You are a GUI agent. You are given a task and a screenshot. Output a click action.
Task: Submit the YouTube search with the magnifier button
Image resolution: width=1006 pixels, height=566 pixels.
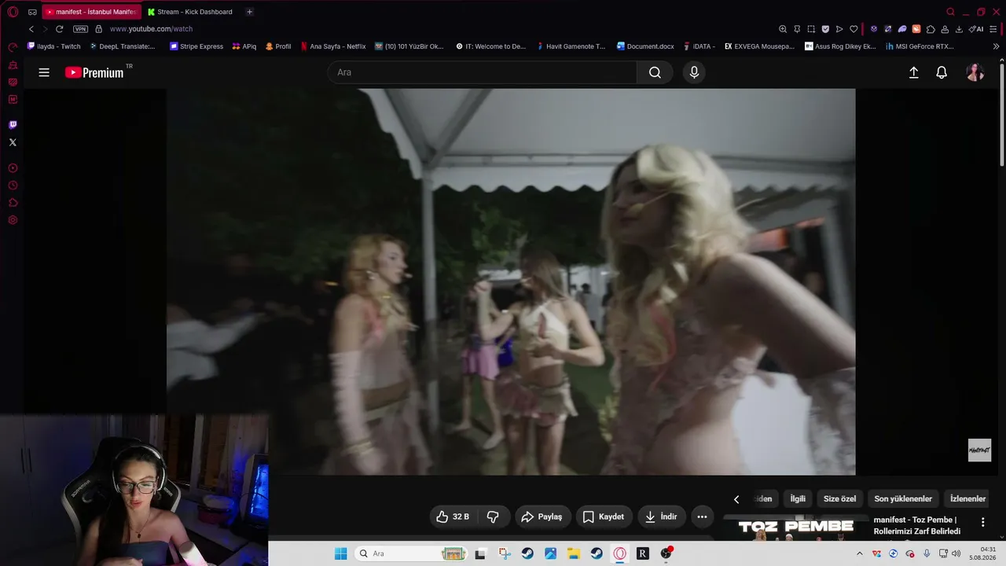[x=655, y=72]
